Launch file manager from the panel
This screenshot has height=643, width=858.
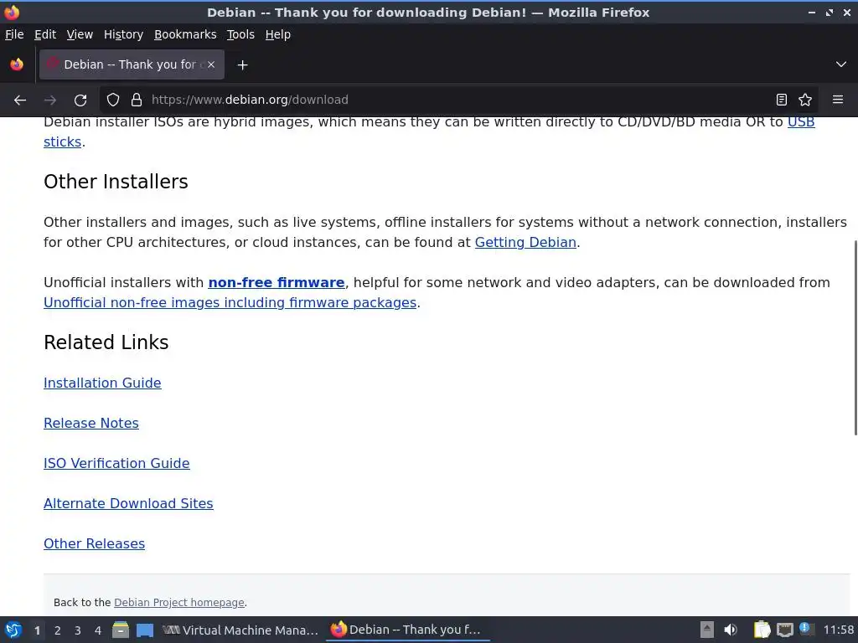coord(121,630)
